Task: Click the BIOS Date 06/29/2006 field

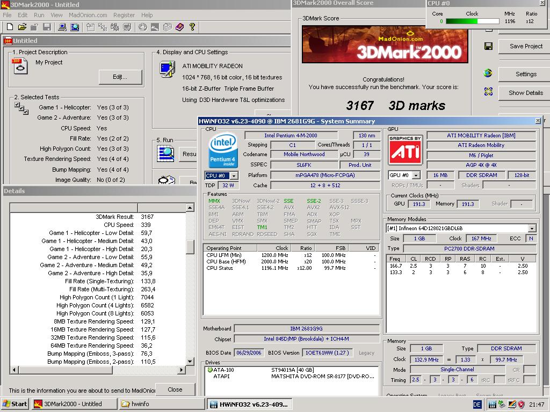Action: tap(249, 353)
